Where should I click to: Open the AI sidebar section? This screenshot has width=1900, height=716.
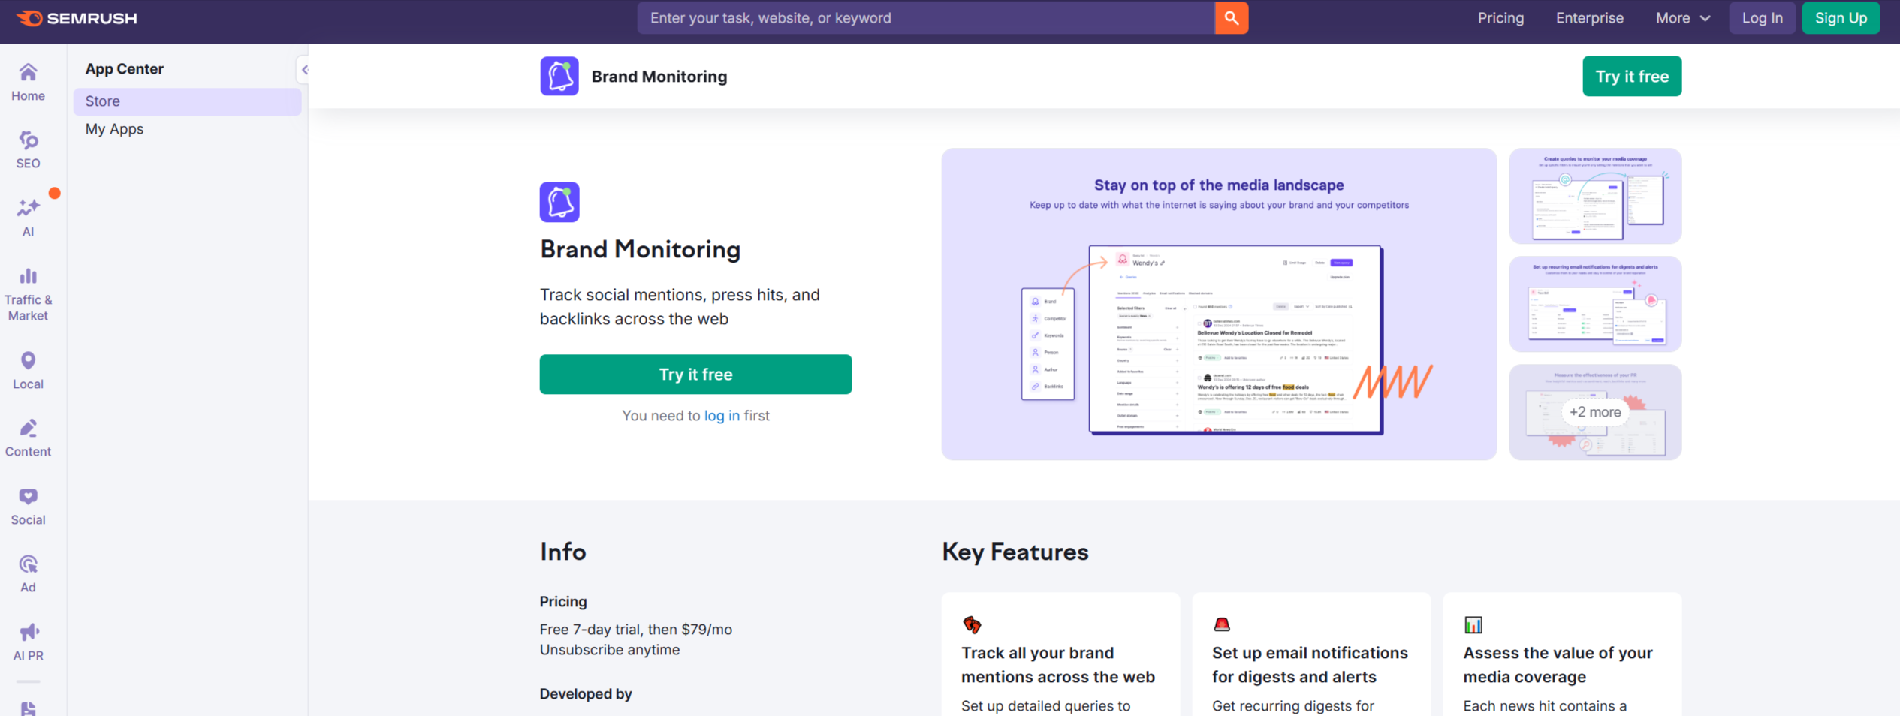click(28, 218)
